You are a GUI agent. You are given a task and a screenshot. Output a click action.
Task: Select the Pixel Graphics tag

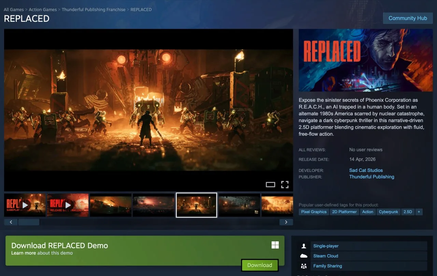click(314, 212)
